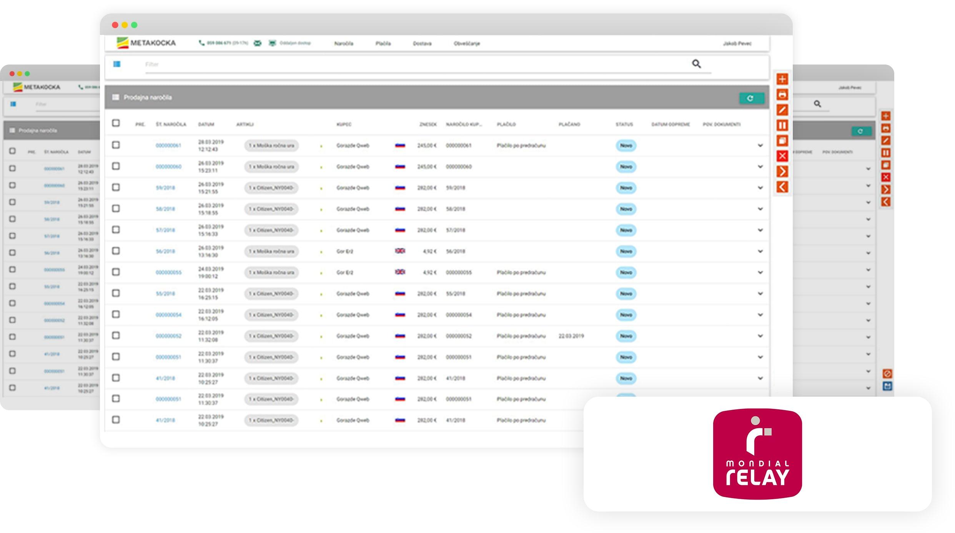Open the Dostava menu in the front window
This screenshot has height=533, width=955.
pyautogui.click(x=422, y=43)
